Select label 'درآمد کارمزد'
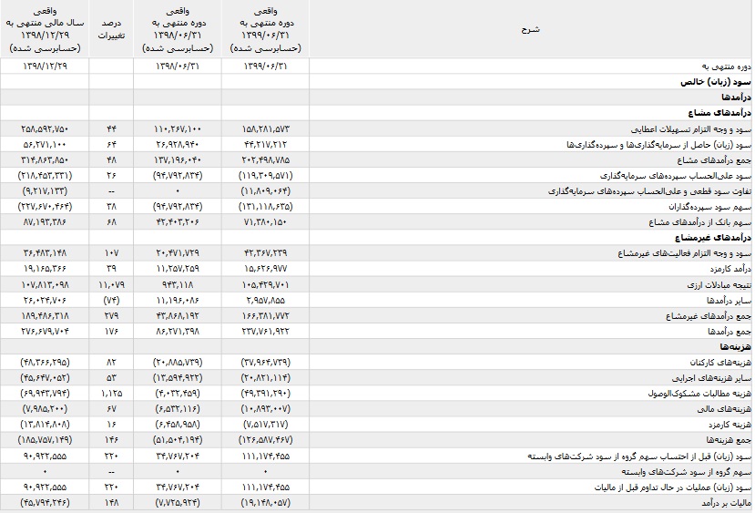 point(730,268)
